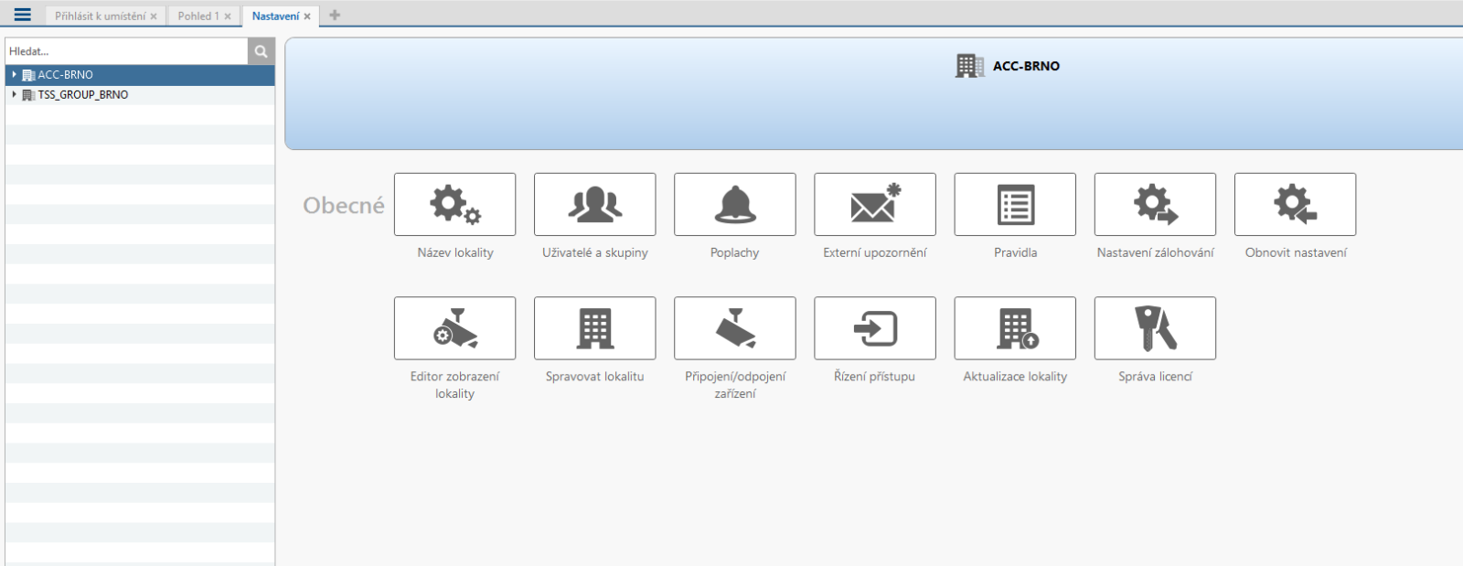Click the Hledat search input field

[x=126, y=51]
